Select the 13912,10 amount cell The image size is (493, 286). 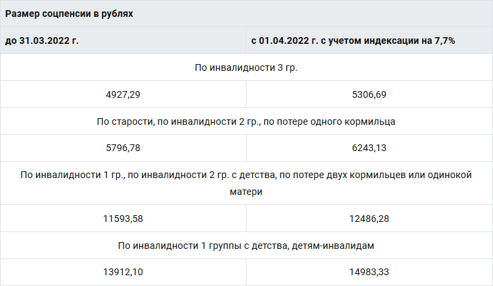pyautogui.click(x=123, y=272)
